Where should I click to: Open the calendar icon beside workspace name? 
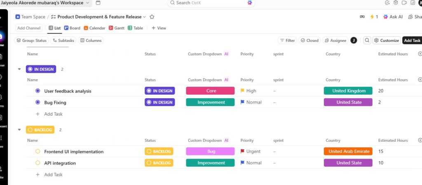(x=98, y=3)
